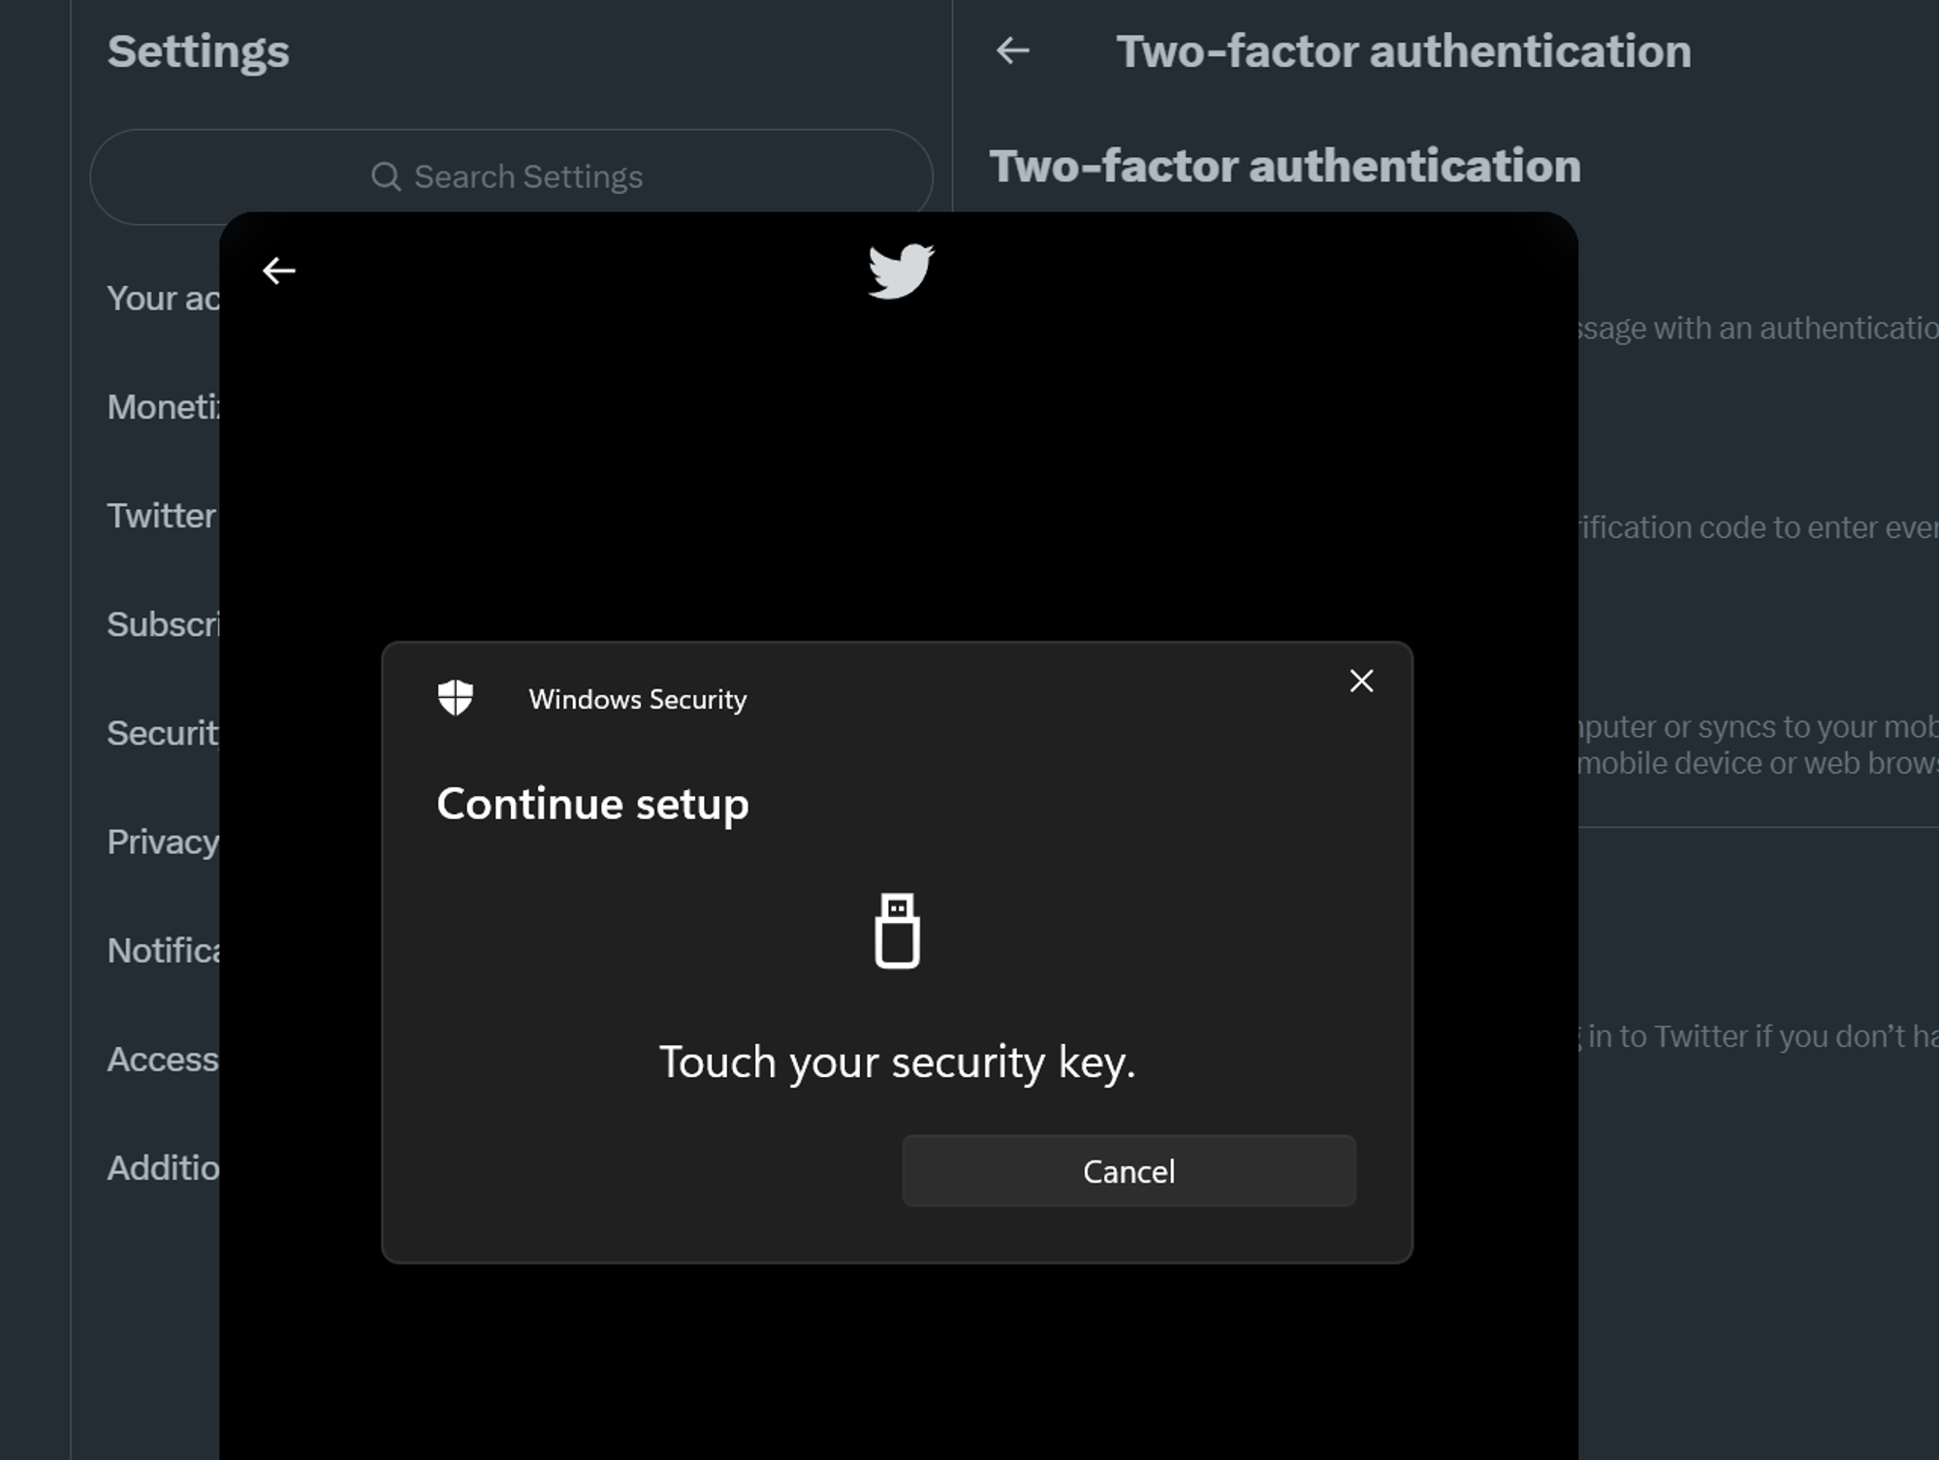Open Accessibility, display and languages
This screenshot has height=1460, width=1939.
(163, 1059)
